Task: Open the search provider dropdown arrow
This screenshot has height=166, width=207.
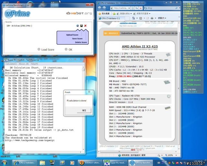Action: point(180,8)
